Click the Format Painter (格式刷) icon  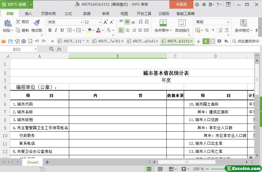click(36, 23)
